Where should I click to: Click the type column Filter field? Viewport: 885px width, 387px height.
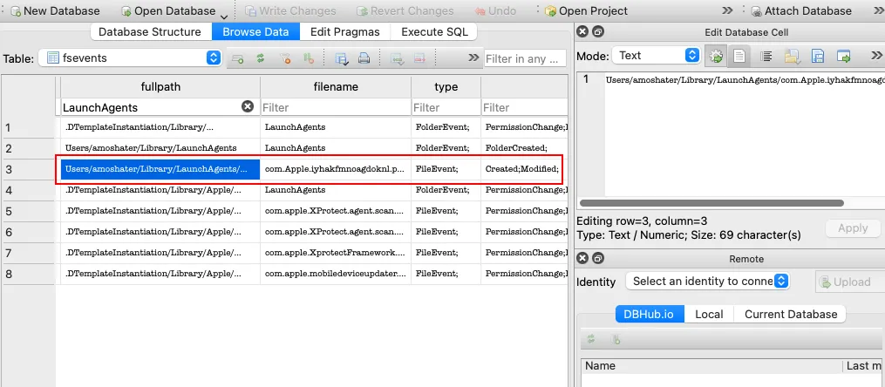pos(446,107)
